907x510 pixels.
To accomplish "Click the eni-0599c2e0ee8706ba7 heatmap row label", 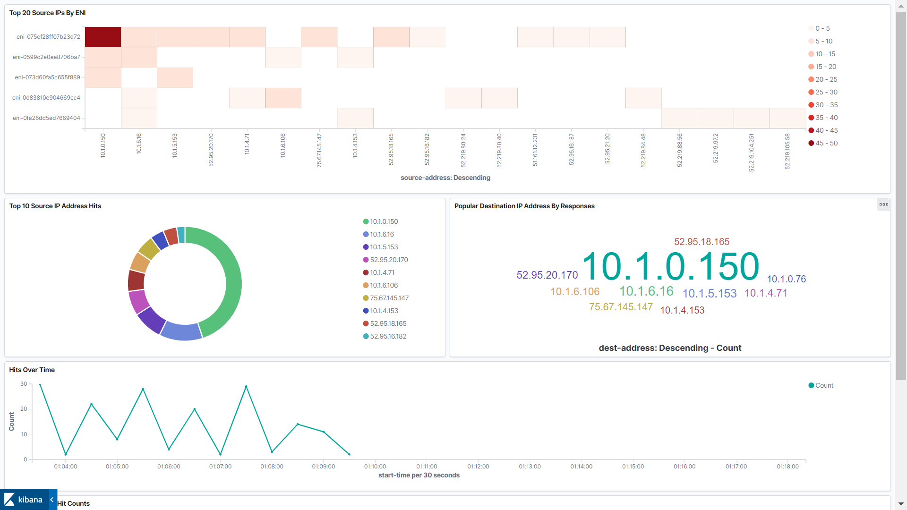I will (x=46, y=57).
